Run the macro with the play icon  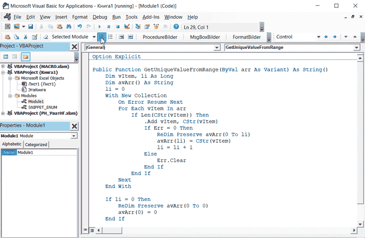click(100, 27)
